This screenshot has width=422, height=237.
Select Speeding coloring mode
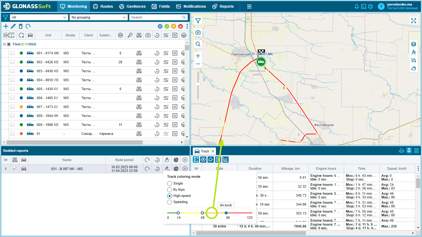tap(169, 202)
